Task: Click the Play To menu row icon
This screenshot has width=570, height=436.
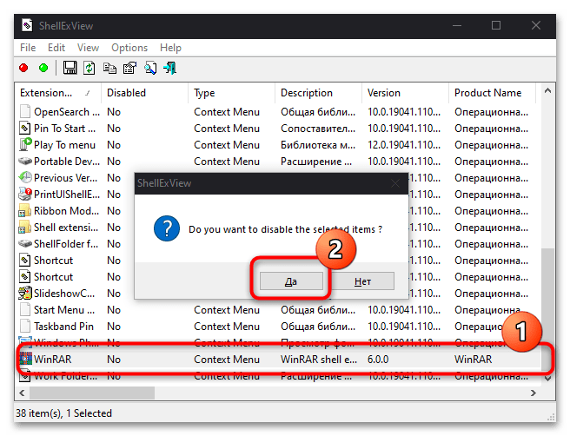Action: tap(25, 144)
